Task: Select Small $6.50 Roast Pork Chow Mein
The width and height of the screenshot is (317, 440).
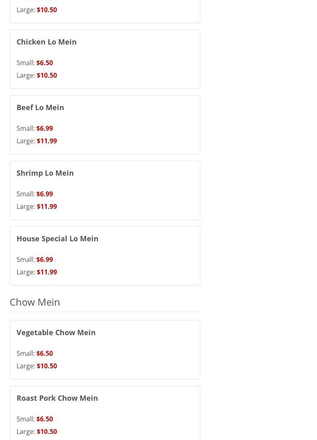Action: pos(35,419)
